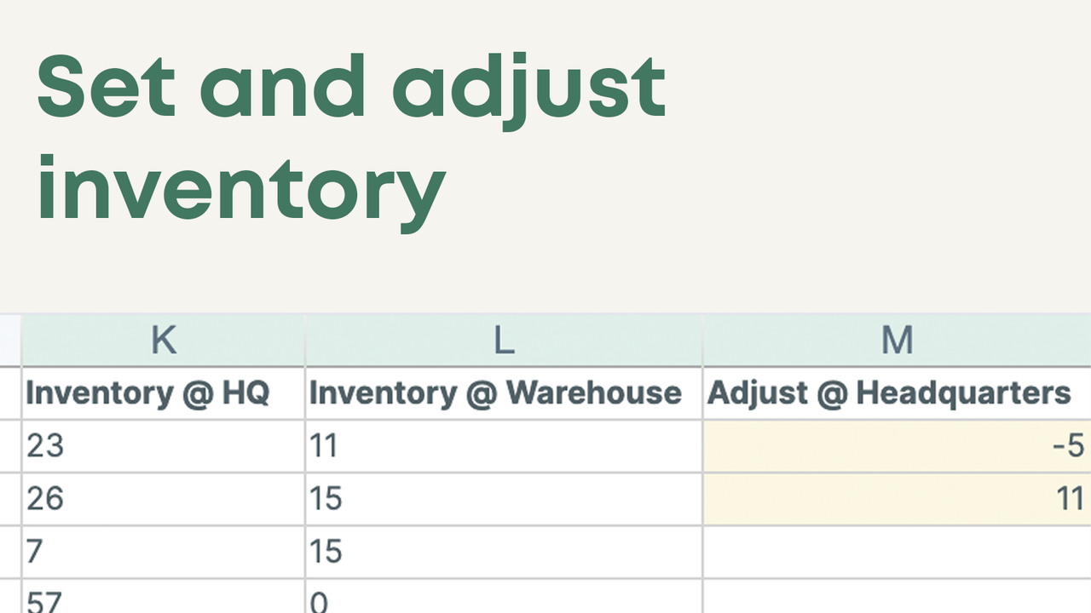Screen dimensions: 1091x613
Task: Click the first Warehouse cell containing 15
Action: 503,498
